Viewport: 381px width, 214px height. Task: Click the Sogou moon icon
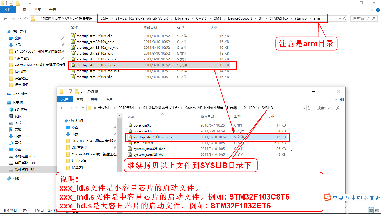[x=342, y=198]
